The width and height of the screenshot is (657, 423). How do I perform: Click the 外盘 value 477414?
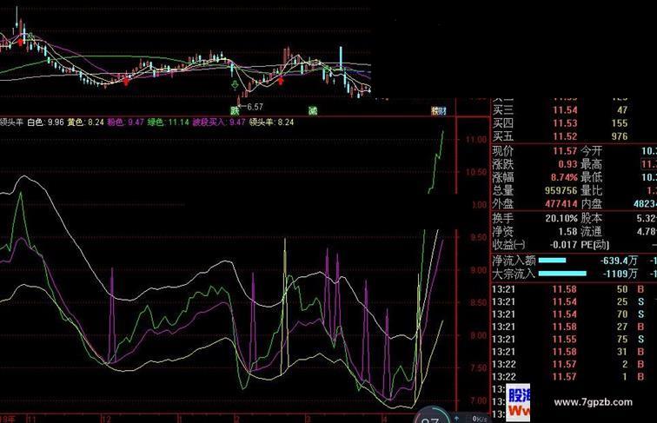561,204
